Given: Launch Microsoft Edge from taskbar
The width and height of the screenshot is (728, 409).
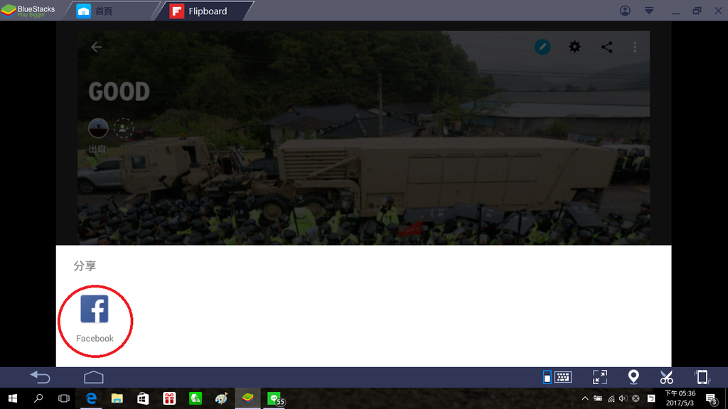Looking at the screenshot, I should click(92, 398).
